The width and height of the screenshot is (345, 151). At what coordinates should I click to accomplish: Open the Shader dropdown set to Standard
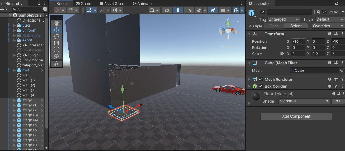point(304,101)
